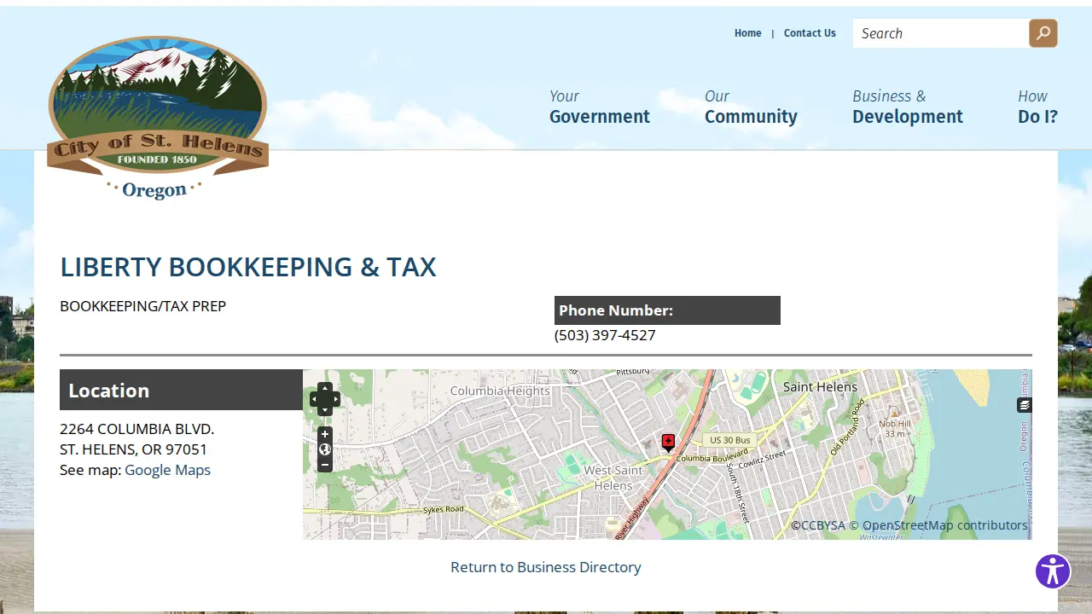Image resolution: width=1092 pixels, height=614 pixels.
Task: Click the ST. HELENS, OR 97051 line
Action: [x=133, y=449]
